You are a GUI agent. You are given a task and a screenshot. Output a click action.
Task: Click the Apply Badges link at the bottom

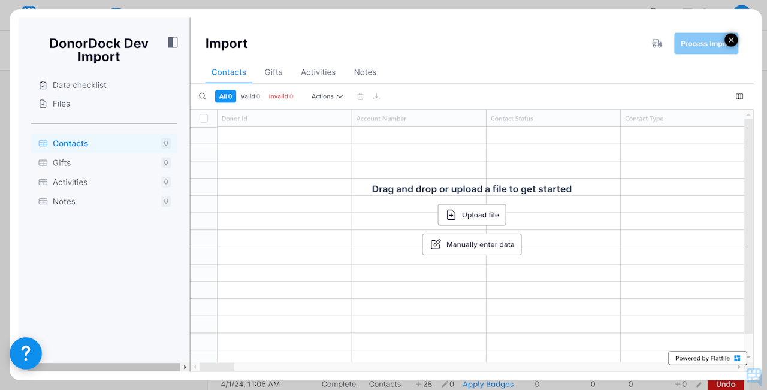tap(488, 384)
